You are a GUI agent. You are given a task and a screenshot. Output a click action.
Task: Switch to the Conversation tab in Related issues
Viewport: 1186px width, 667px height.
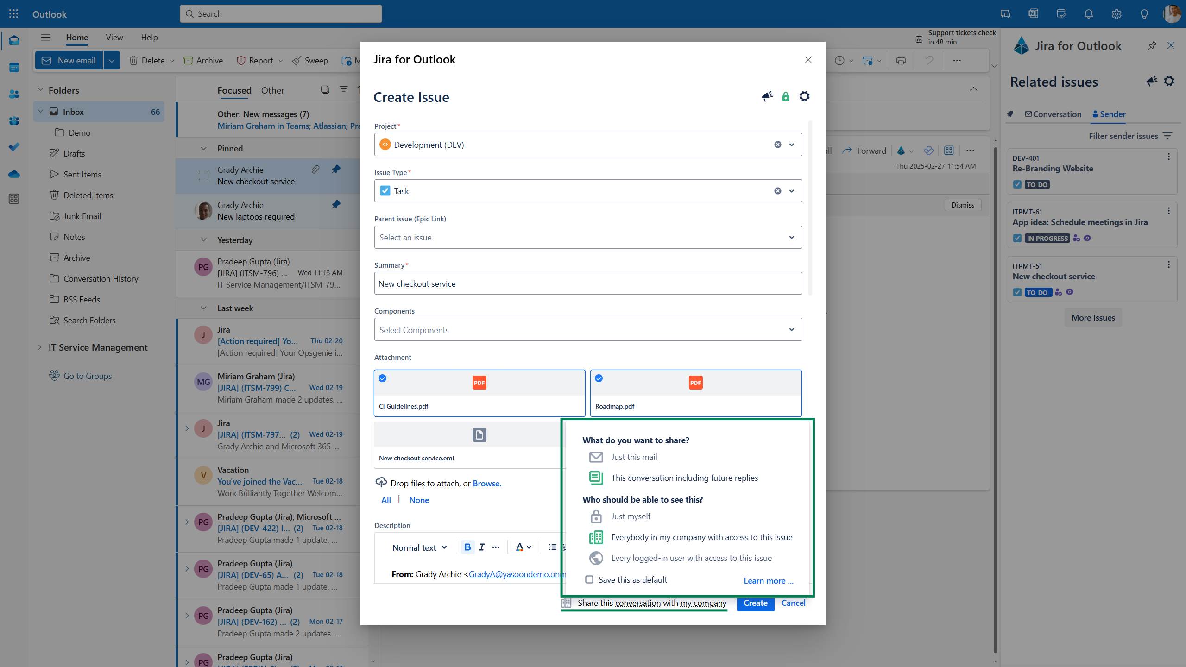(x=1053, y=114)
